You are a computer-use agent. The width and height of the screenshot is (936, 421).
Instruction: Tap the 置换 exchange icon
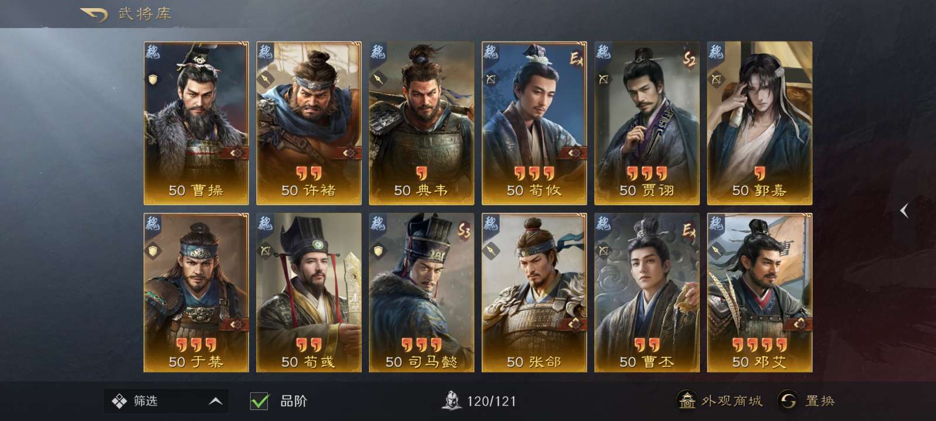(x=788, y=401)
